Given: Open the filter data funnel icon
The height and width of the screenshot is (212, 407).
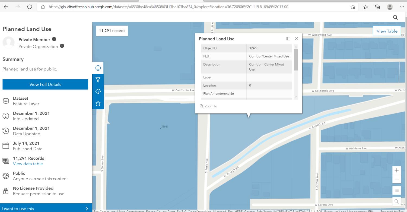Looking at the screenshot, I should point(98,80).
